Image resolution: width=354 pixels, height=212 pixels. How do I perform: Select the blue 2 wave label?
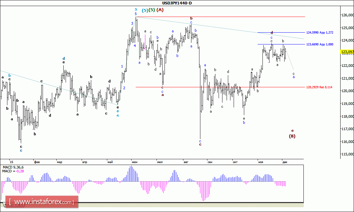pos(124,88)
